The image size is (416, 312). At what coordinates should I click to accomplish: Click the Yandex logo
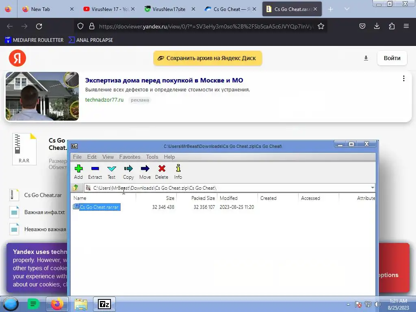click(x=17, y=58)
